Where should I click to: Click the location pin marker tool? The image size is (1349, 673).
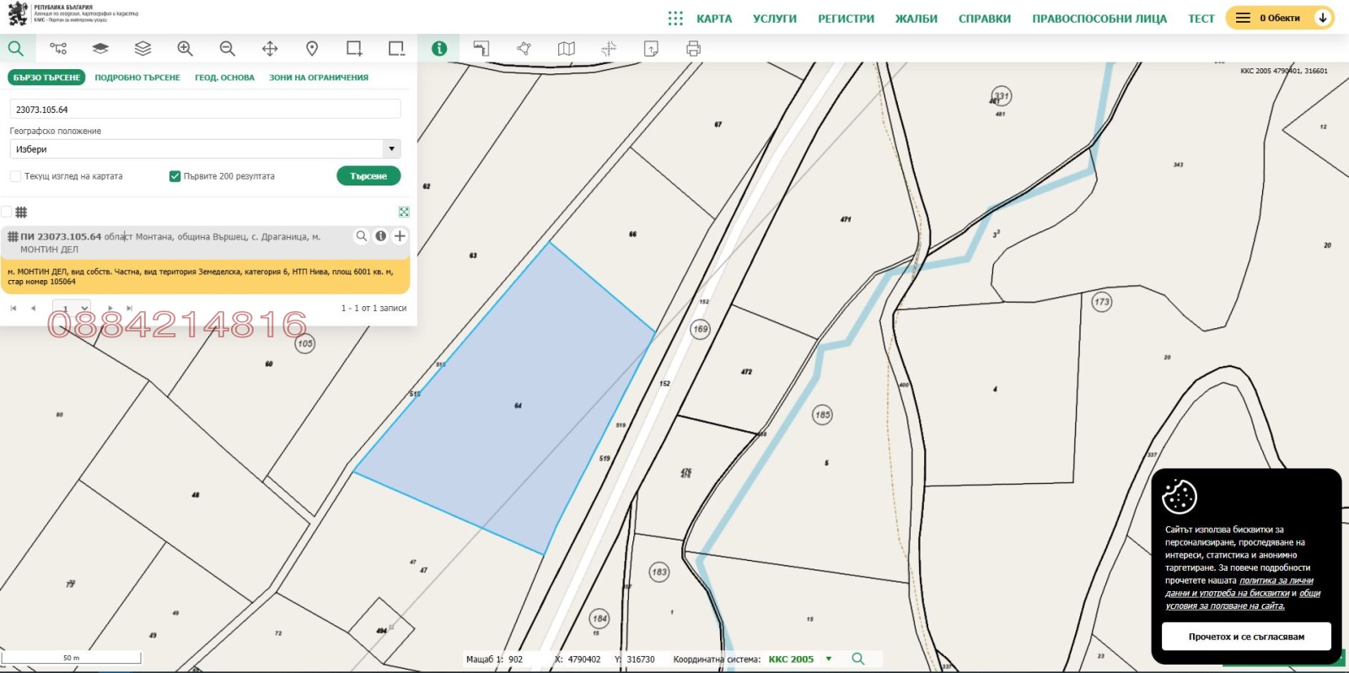pyautogui.click(x=312, y=49)
